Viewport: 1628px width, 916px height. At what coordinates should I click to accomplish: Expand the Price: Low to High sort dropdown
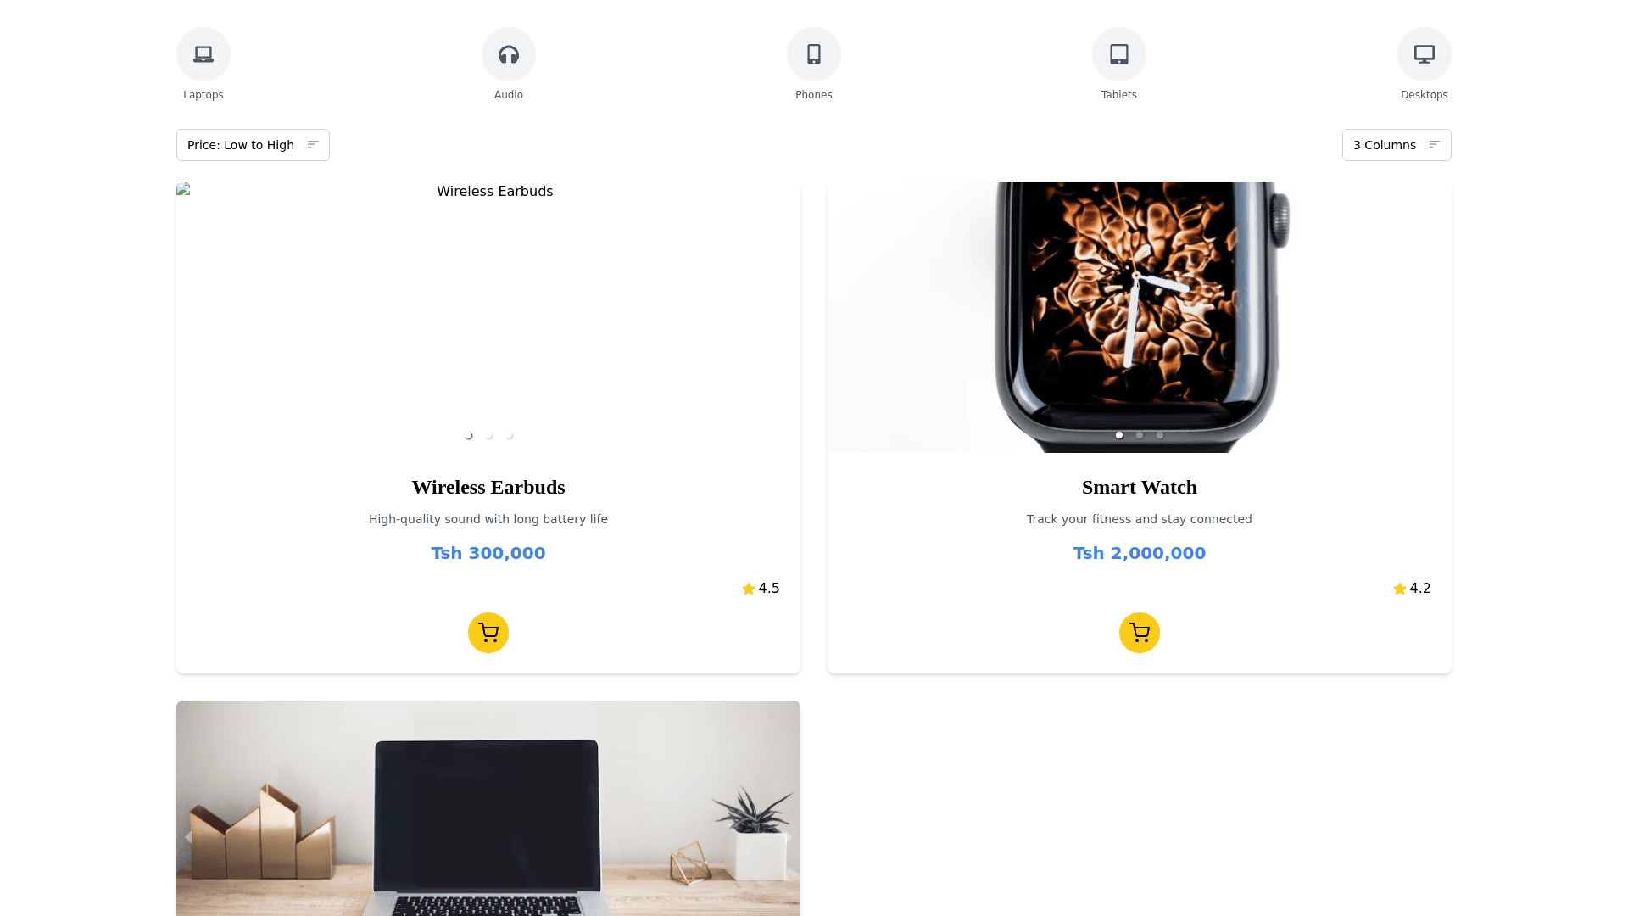point(253,145)
